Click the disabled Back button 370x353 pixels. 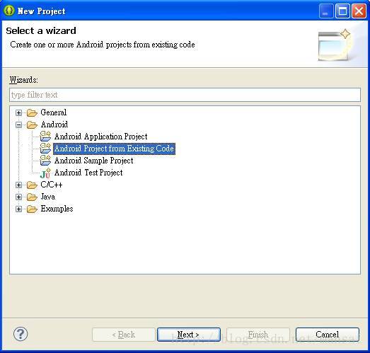tap(123, 335)
